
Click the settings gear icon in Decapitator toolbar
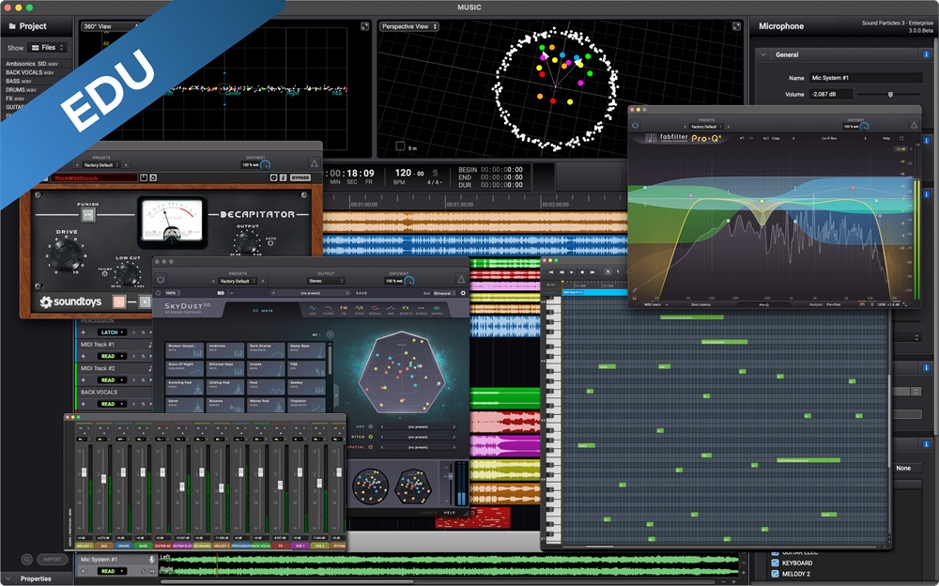point(273,177)
